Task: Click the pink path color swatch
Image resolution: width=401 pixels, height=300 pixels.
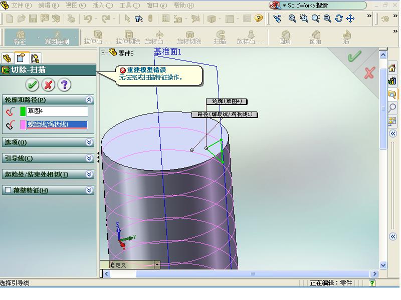Action: (23, 124)
